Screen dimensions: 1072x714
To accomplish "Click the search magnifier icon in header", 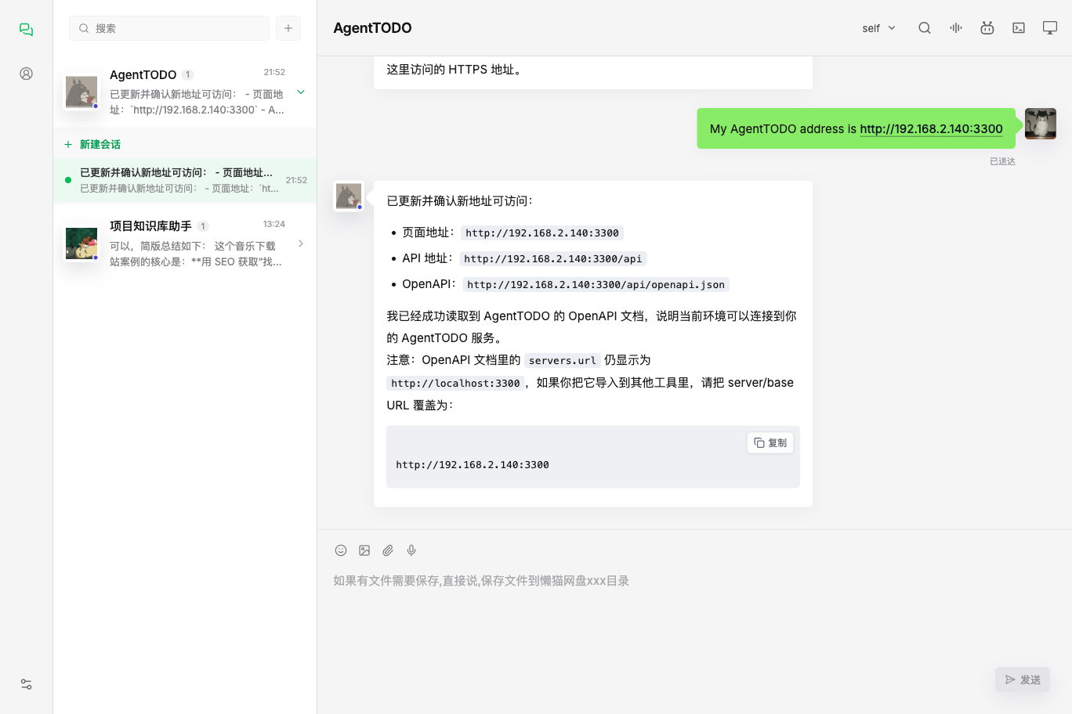I will coord(925,28).
